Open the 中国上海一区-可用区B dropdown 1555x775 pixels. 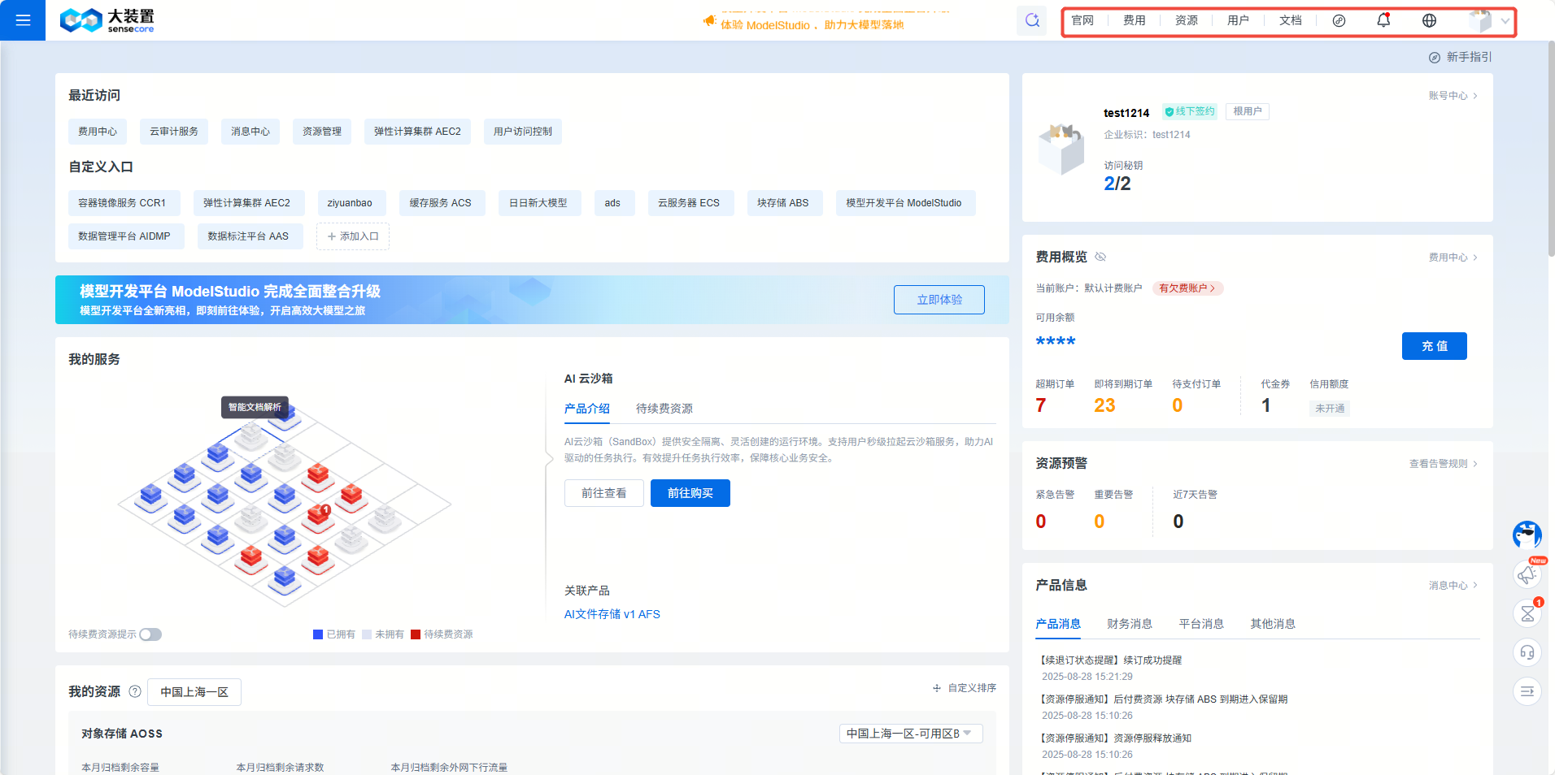pyautogui.click(x=910, y=733)
